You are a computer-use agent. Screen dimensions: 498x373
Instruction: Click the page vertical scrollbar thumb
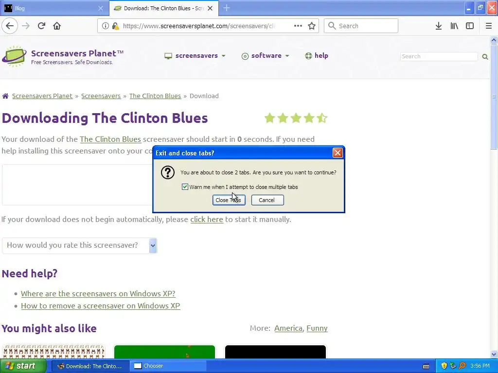(x=494, y=97)
